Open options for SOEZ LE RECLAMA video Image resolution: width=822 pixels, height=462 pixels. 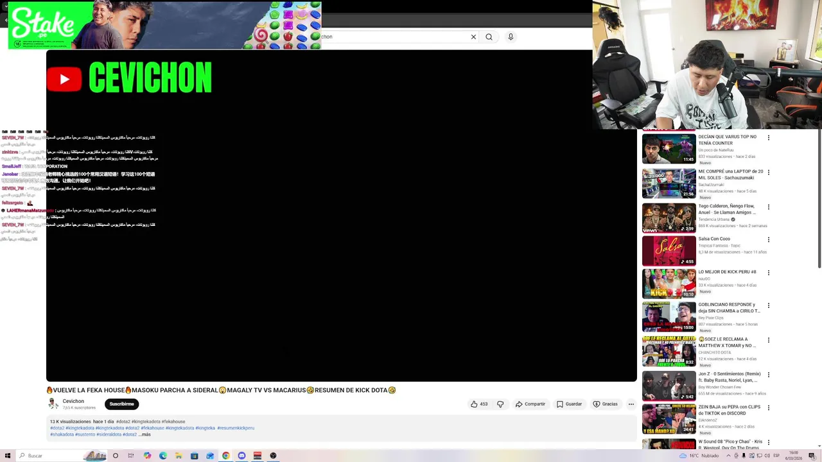tap(768, 340)
